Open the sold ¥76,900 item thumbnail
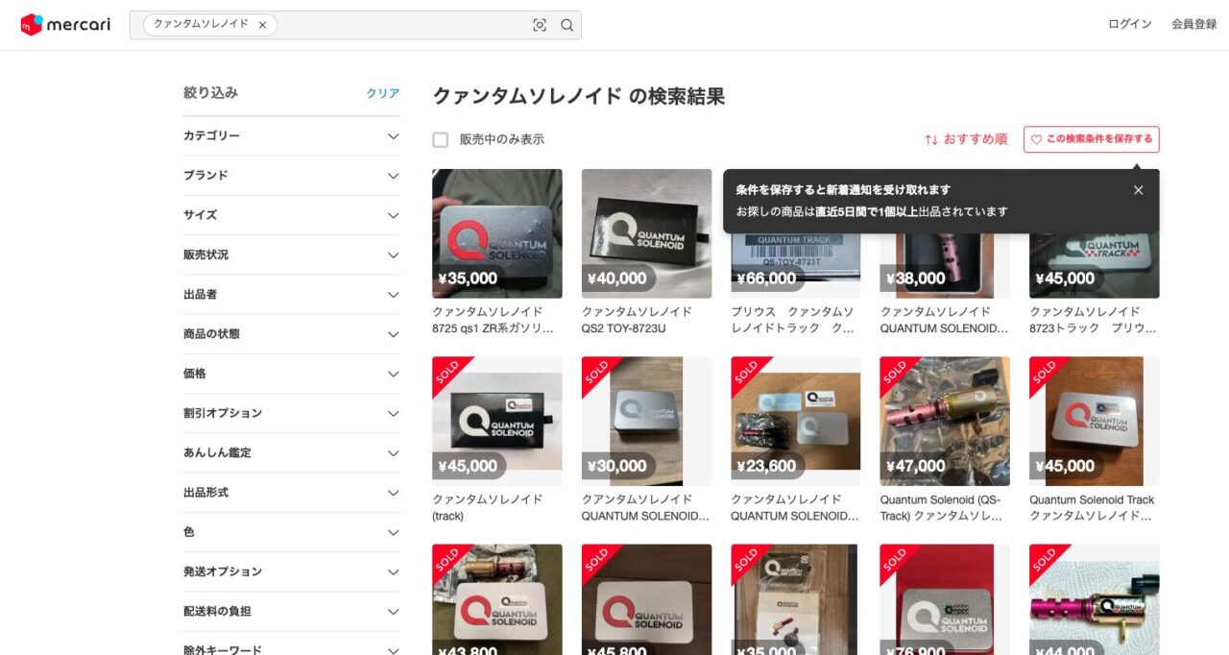1229x655 pixels. (945, 599)
